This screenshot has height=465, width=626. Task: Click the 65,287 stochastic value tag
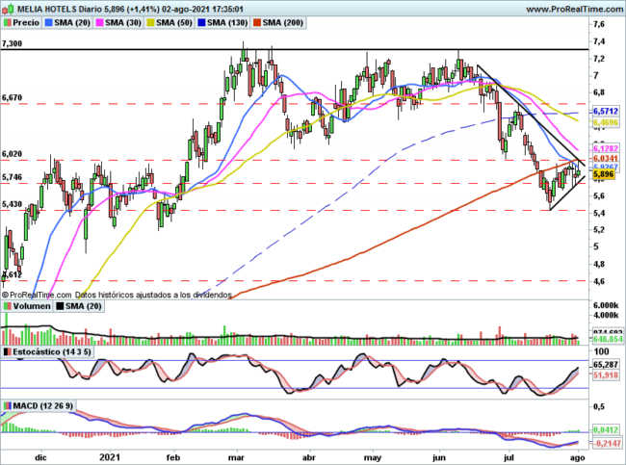[606, 365]
